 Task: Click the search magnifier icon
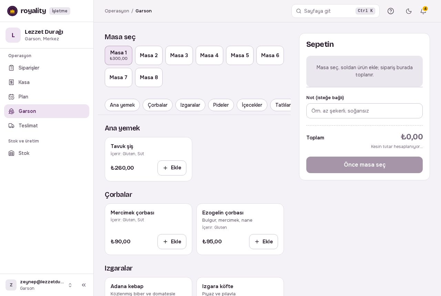click(x=299, y=11)
